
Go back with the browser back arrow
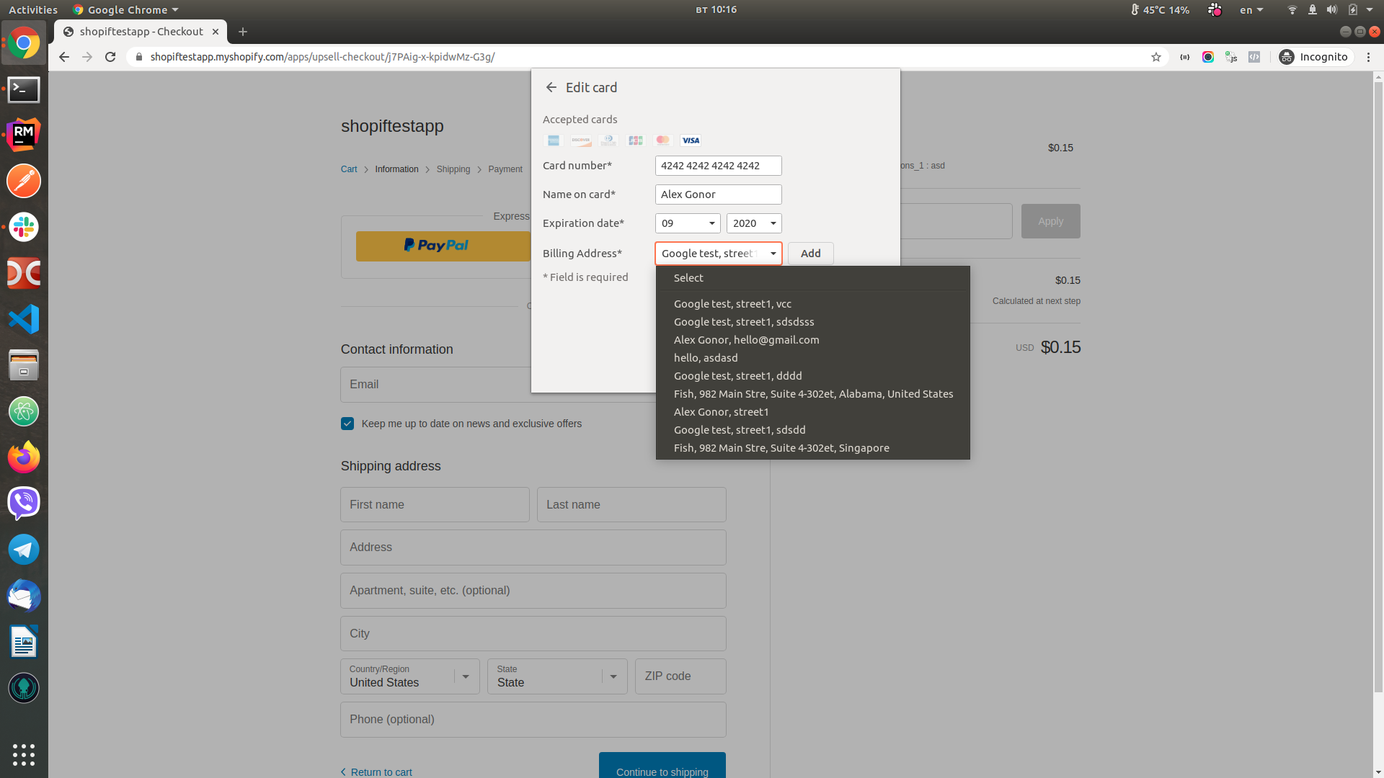point(64,57)
